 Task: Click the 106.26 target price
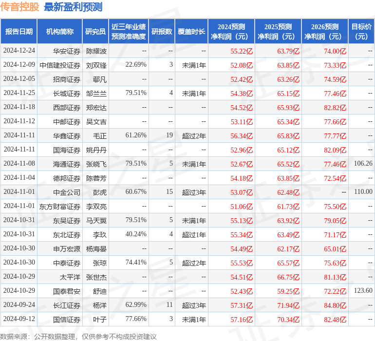[363, 163]
